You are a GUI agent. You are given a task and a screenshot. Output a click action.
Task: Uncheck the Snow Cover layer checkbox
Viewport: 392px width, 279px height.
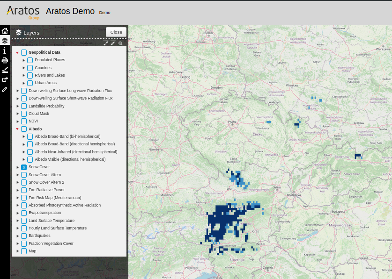tap(24, 167)
